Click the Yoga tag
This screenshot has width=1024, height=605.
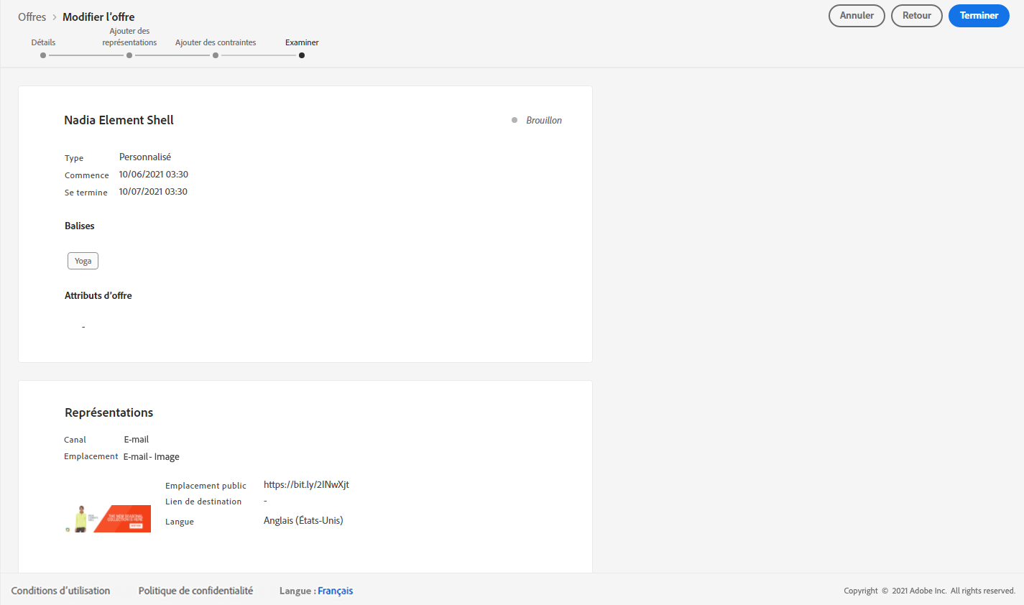(x=83, y=261)
